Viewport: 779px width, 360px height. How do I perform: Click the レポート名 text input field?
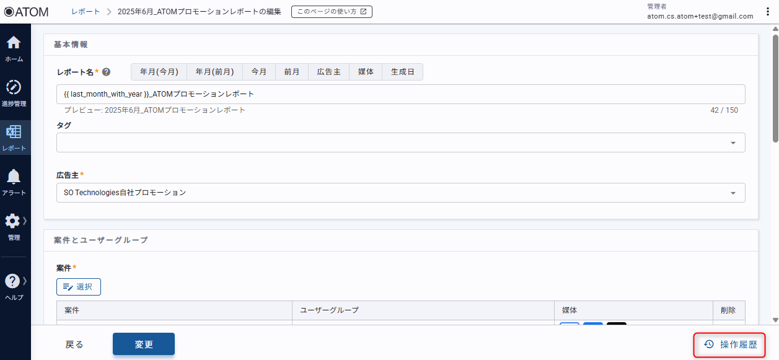(400, 94)
